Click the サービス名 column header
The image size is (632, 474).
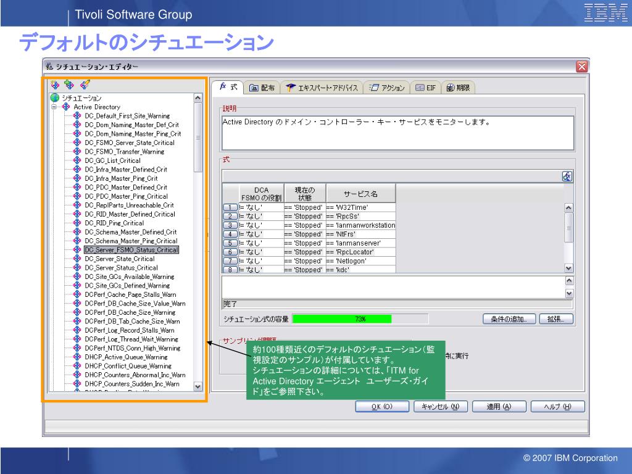point(360,193)
